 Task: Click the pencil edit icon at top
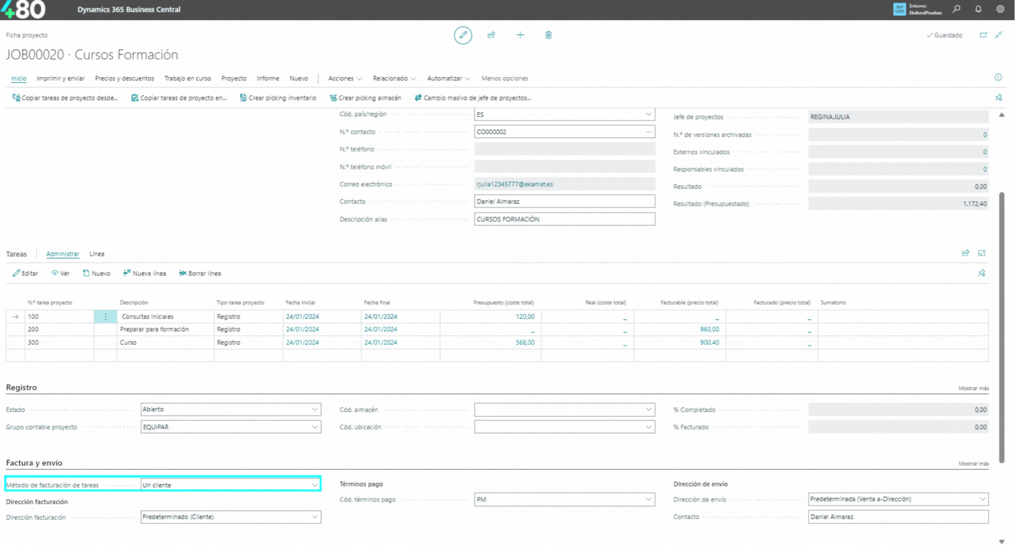point(462,35)
